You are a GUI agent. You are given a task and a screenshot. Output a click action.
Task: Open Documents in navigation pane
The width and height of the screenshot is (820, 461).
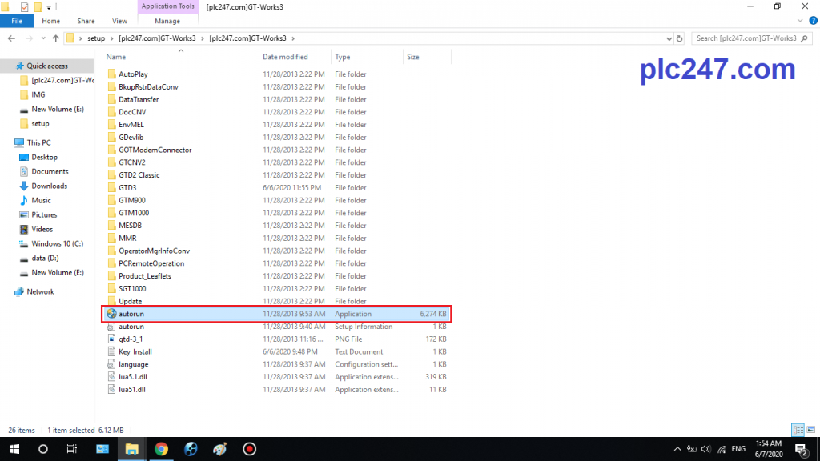50,171
